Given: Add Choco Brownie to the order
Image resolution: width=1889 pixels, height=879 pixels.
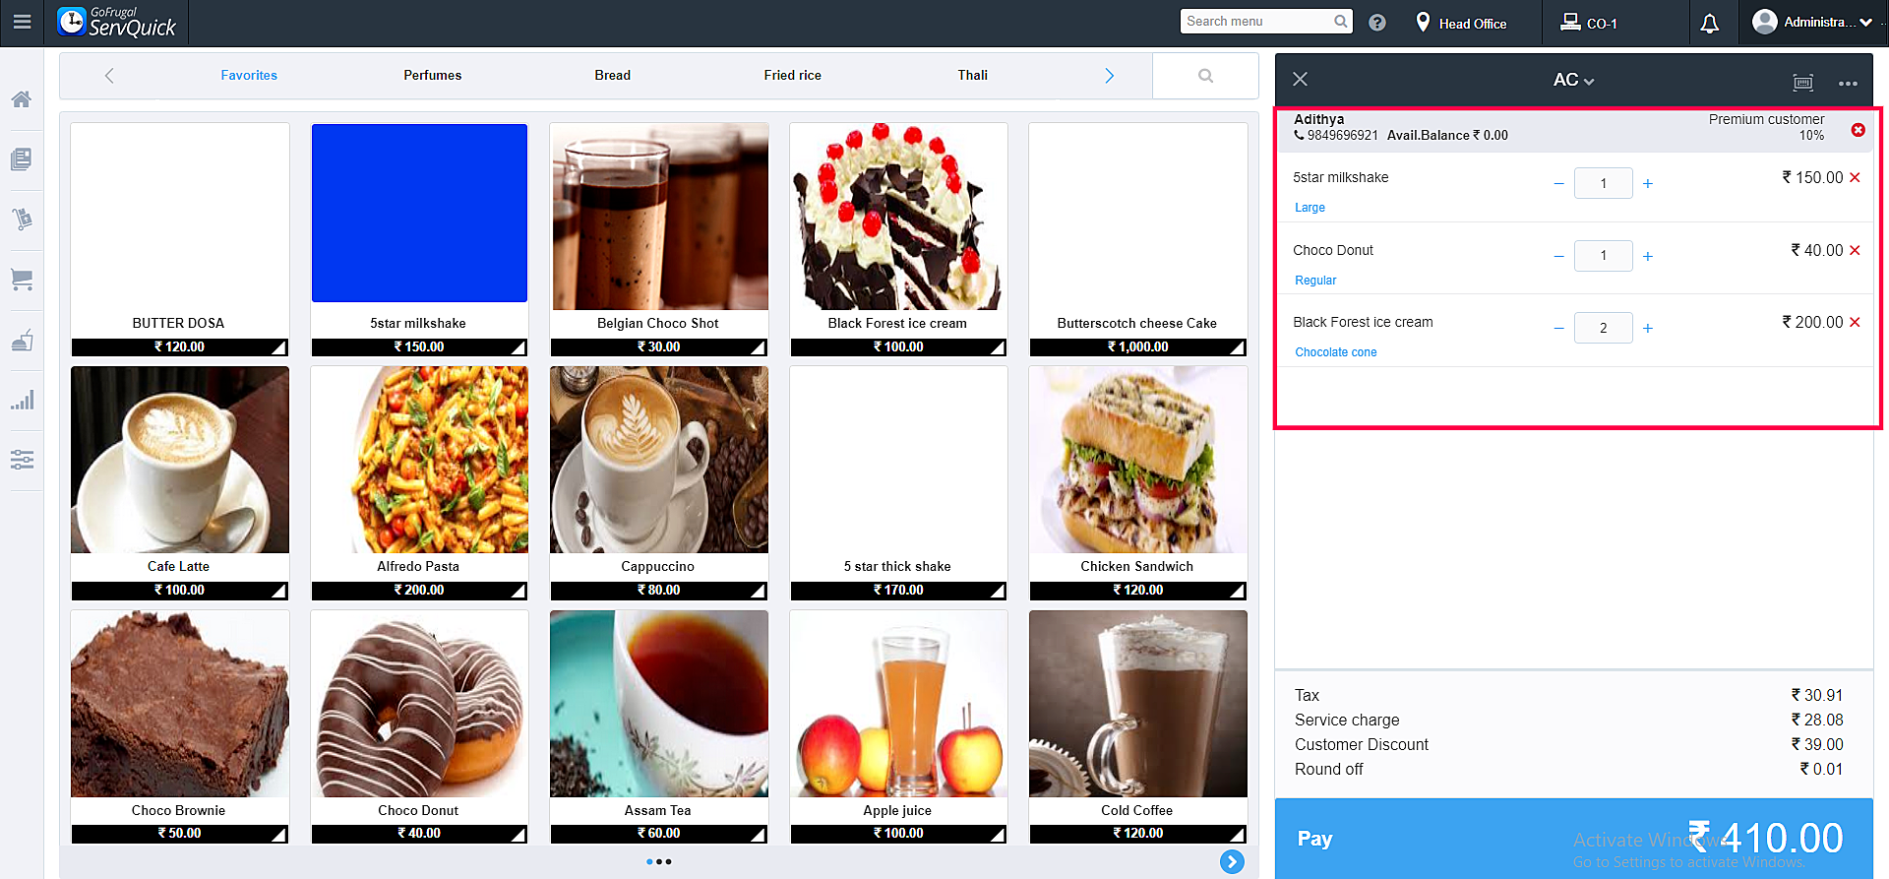Looking at the screenshot, I should pyautogui.click(x=180, y=726).
